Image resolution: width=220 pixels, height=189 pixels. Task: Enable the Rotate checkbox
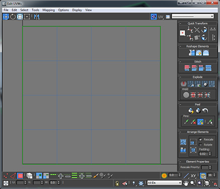[x=200, y=145]
